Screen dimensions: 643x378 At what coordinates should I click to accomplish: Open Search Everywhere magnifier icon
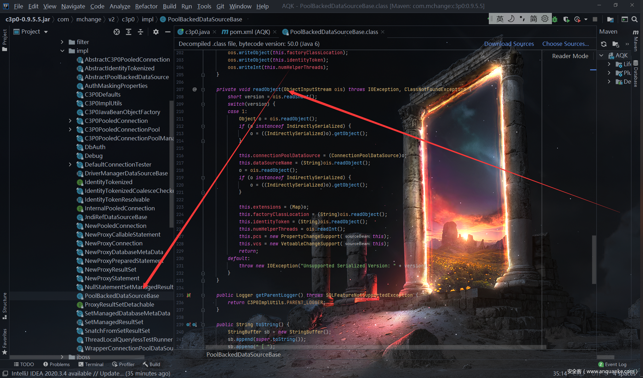pos(635,19)
